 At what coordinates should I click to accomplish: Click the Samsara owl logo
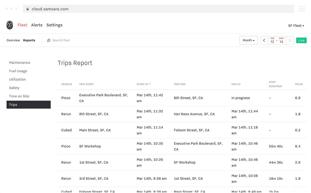[x=10, y=25]
